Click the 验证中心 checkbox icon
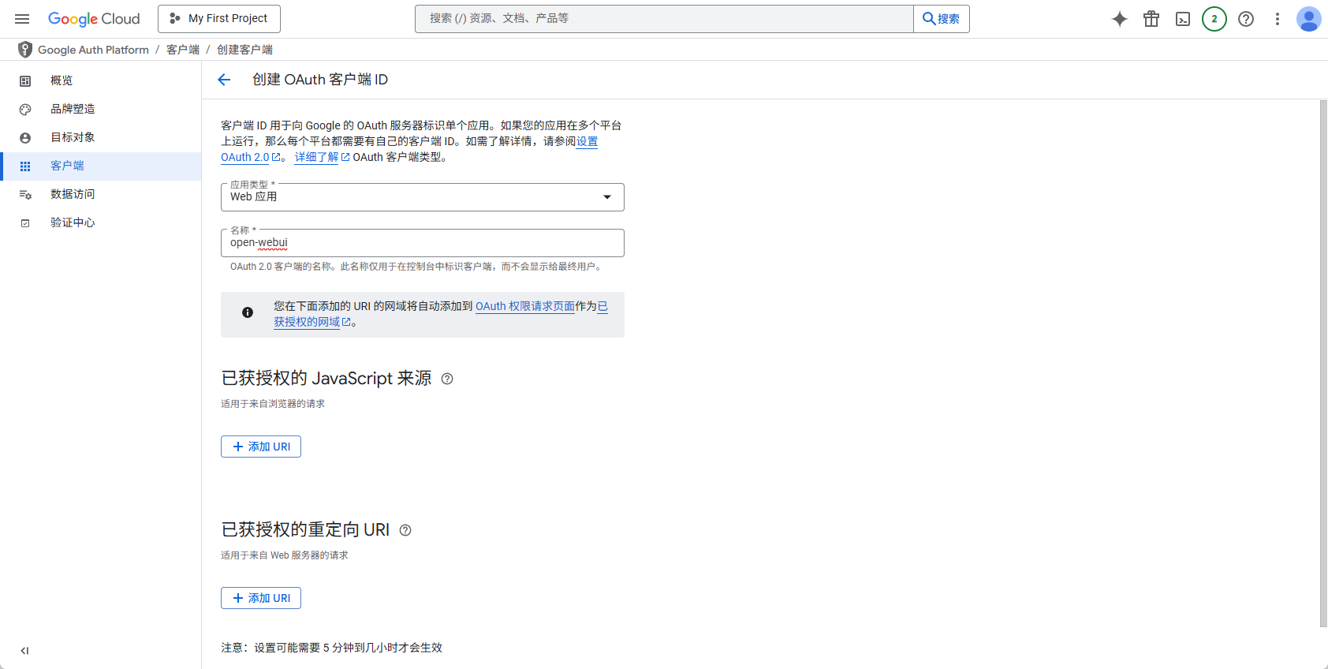This screenshot has height=669, width=1328. (25, 222)
